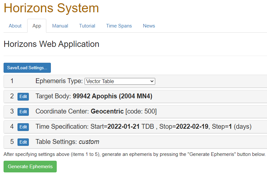Go to the Tutorial tab

click(87, 26)
